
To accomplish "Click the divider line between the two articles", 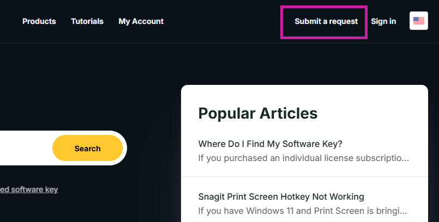I will click(x=304, y=177).
